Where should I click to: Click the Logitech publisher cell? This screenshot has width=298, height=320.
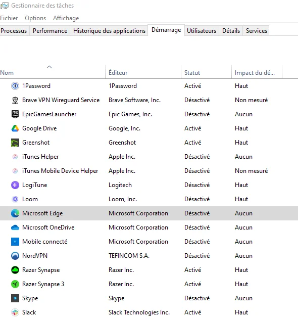tap(120, 185)
